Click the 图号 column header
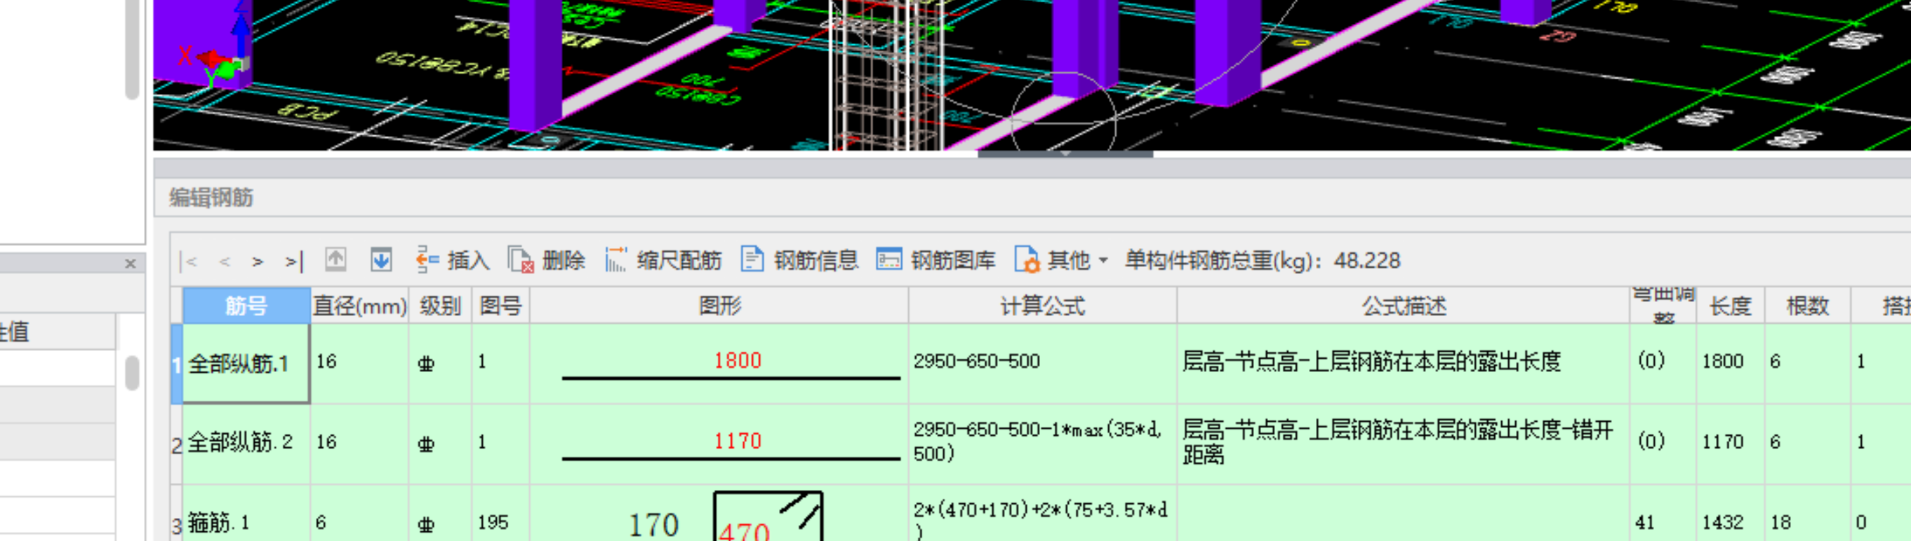Image resolution: width=1911 pixels, height=541 pixels. click(501, 306)
